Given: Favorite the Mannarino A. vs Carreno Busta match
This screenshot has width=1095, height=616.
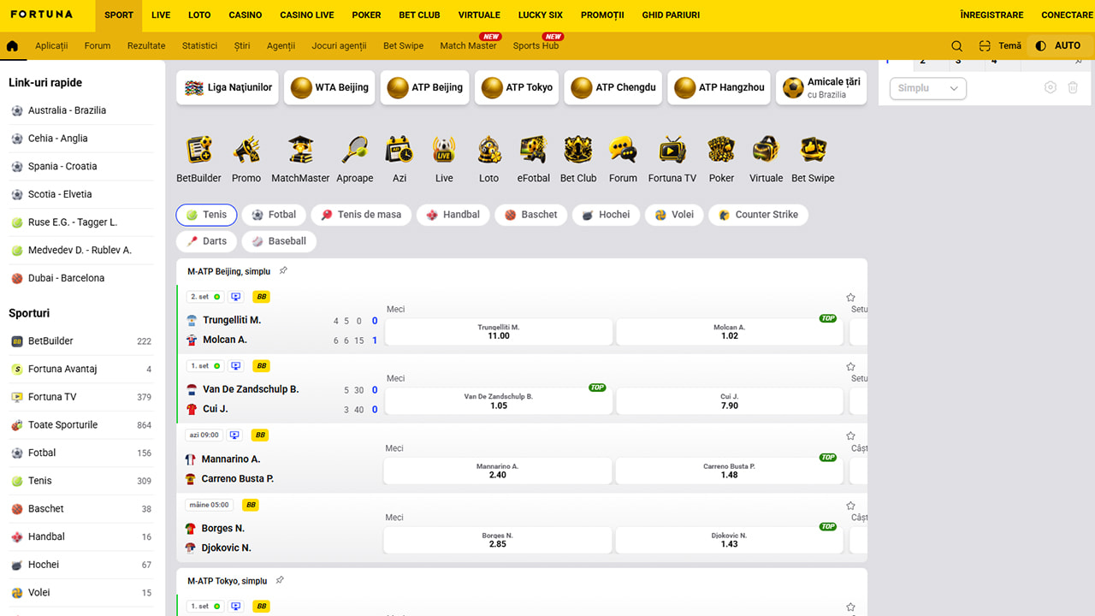Looking at the screenshot, I should 850,436.
